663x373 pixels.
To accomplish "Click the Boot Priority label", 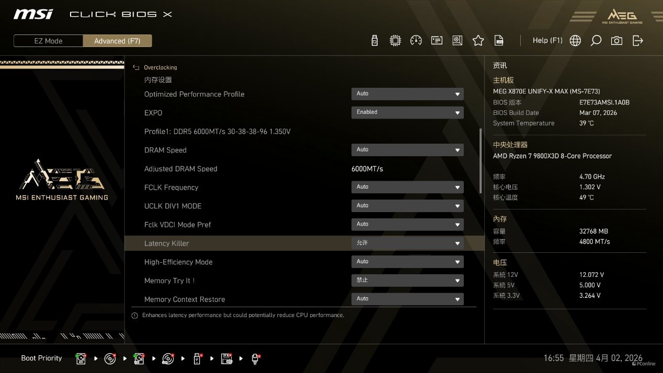I will (41, 358).
